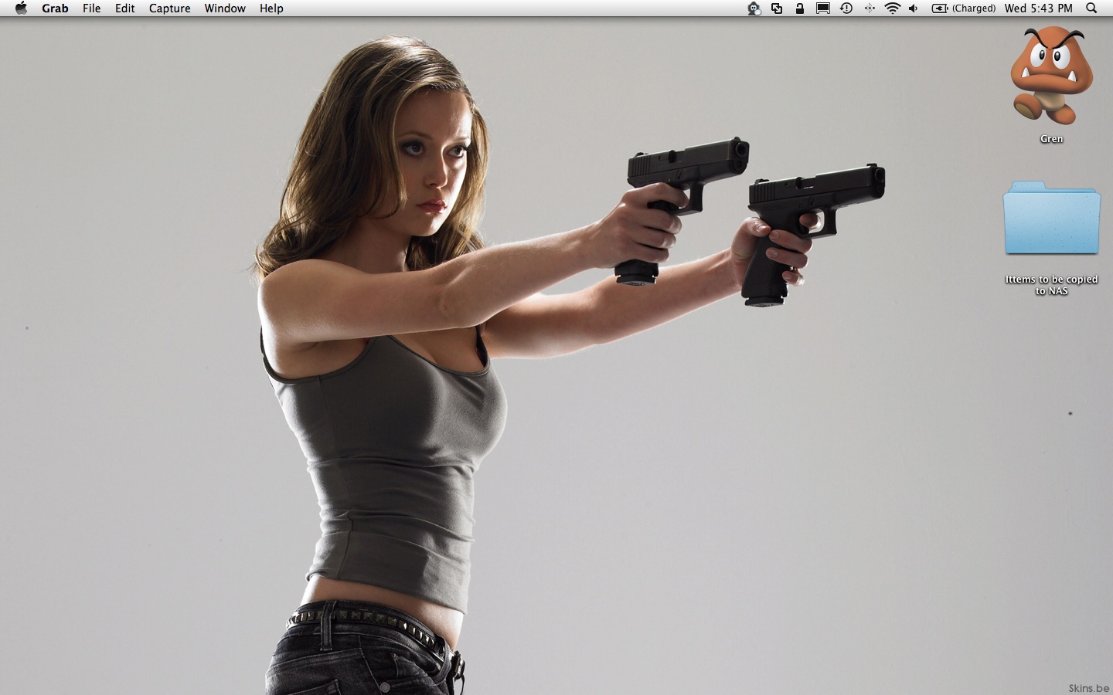The height and width of the screenshot is (695, 1113).
Task: Open the Grab application menu
Action: (x=55, y=8)
